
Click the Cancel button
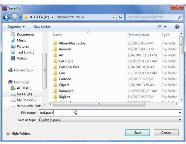[x=166, y=133]
